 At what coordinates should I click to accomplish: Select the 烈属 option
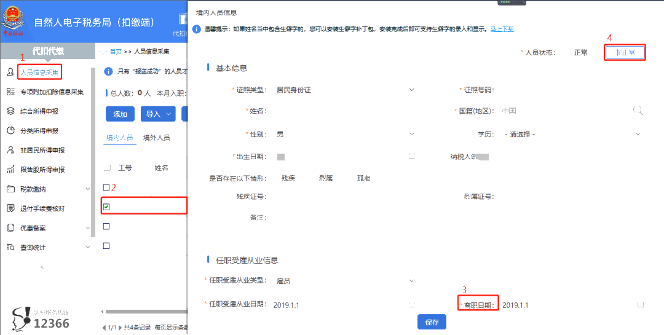(x=326, y=178)
